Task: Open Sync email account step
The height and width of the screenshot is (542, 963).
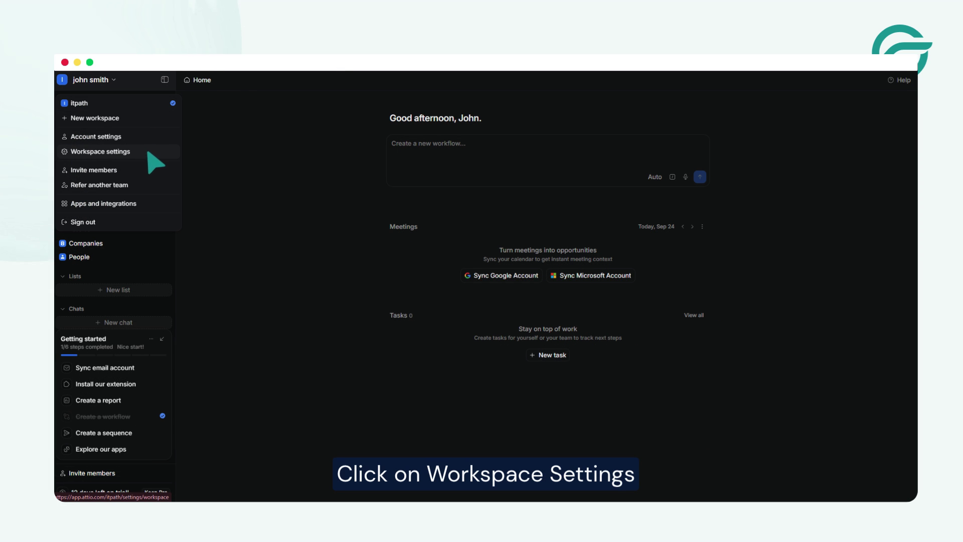Action: [114, 368]
